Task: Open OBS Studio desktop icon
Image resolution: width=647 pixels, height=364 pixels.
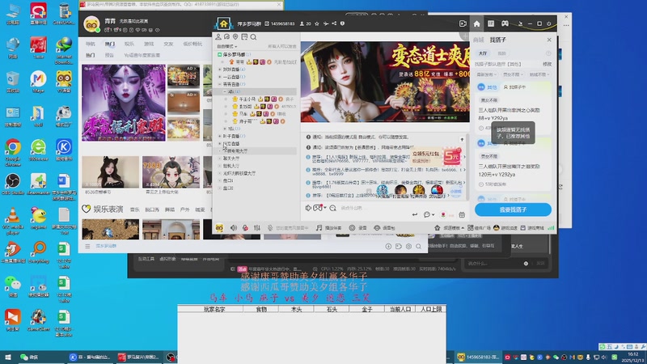Action: pyautogui.click(x=13, y=184)
